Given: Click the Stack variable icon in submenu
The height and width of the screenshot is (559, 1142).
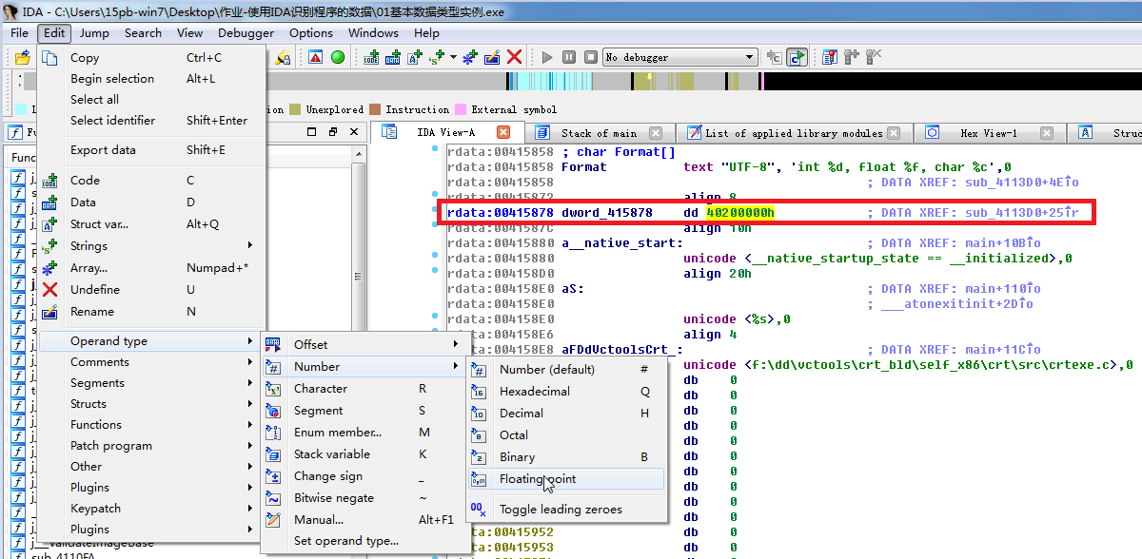Looking at the screenshot, I should coord(273,454).
